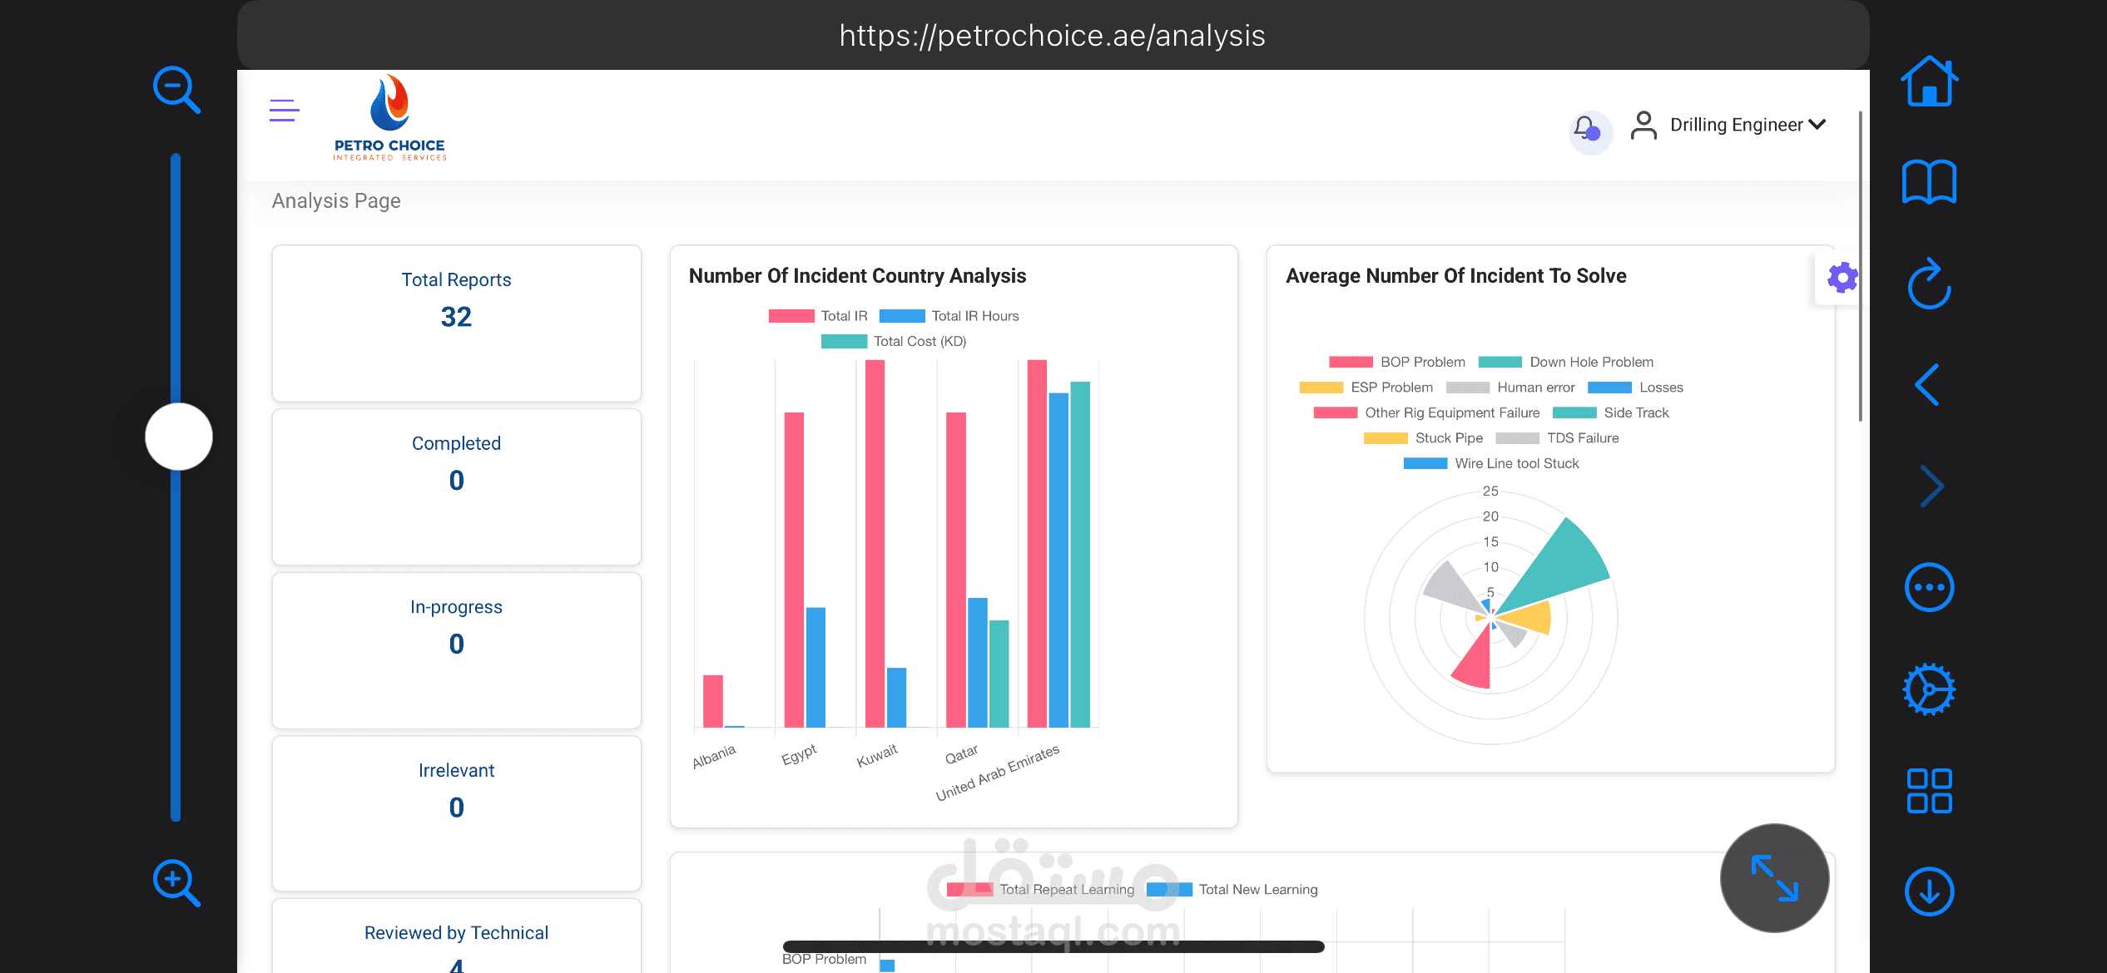Toggle BOP Problem polar chart legend
This screenshot has height=973, width=2107.
(1397, 362)
